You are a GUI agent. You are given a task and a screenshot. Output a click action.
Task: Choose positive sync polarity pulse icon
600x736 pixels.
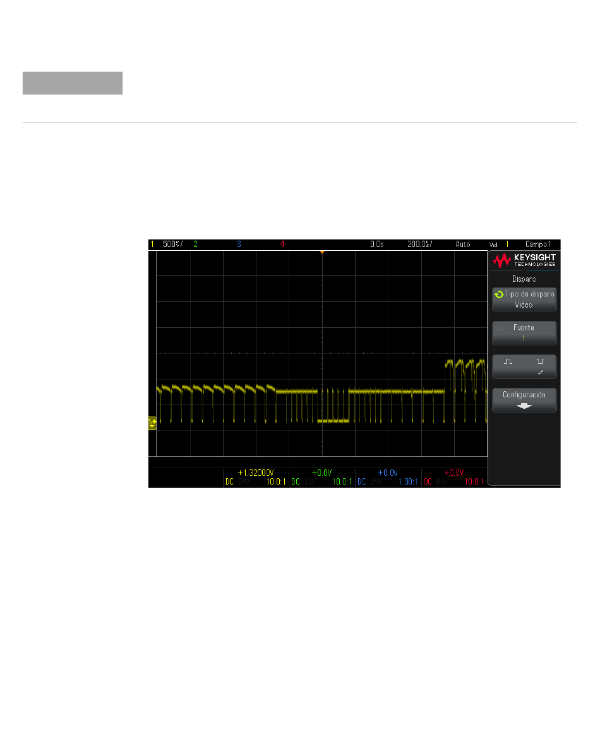508,361
